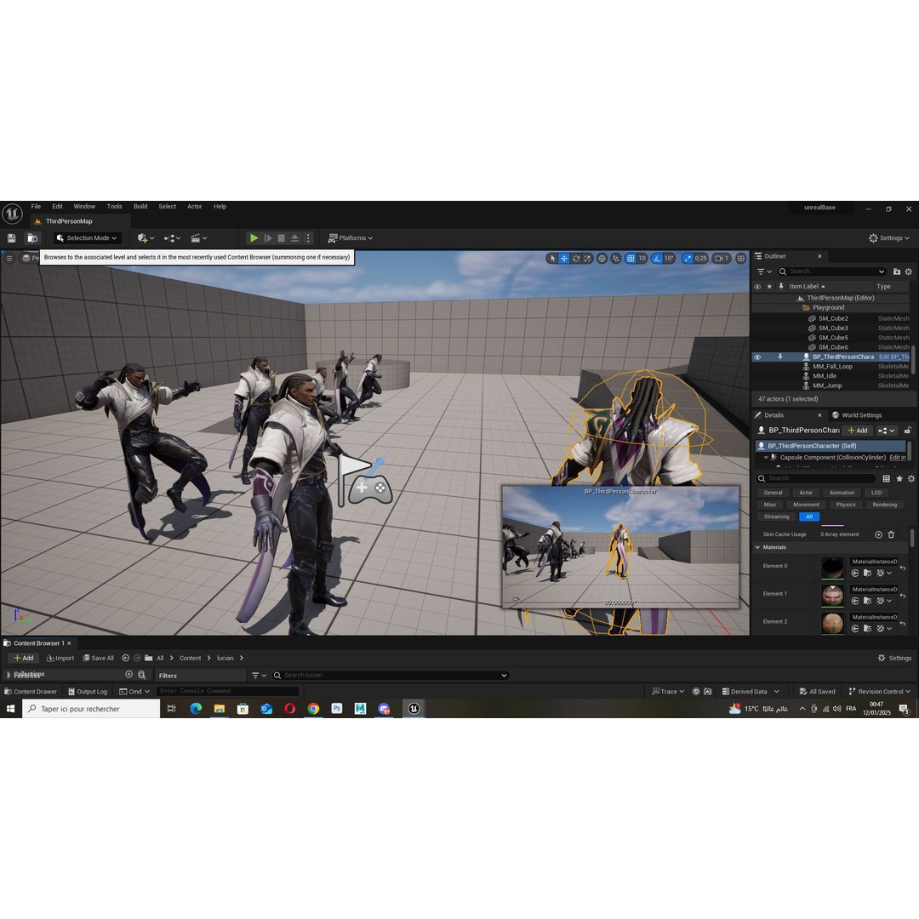Collapse the Materials section
This screenshot has height=919, width=919.
[757, 547]
